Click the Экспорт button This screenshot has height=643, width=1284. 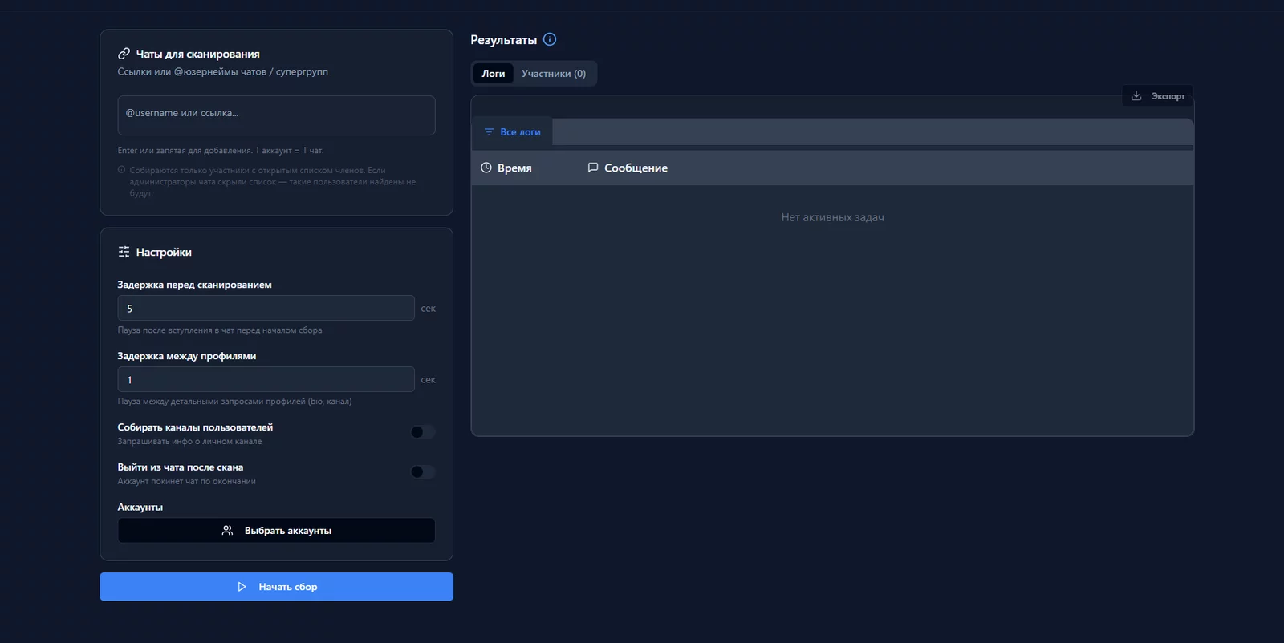1158,96
